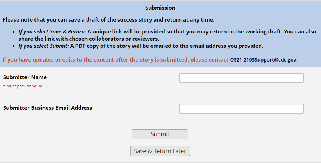321x163 pixels.
Task: Click the red 'must provide value' message
Action: click(x=23, y=86)
